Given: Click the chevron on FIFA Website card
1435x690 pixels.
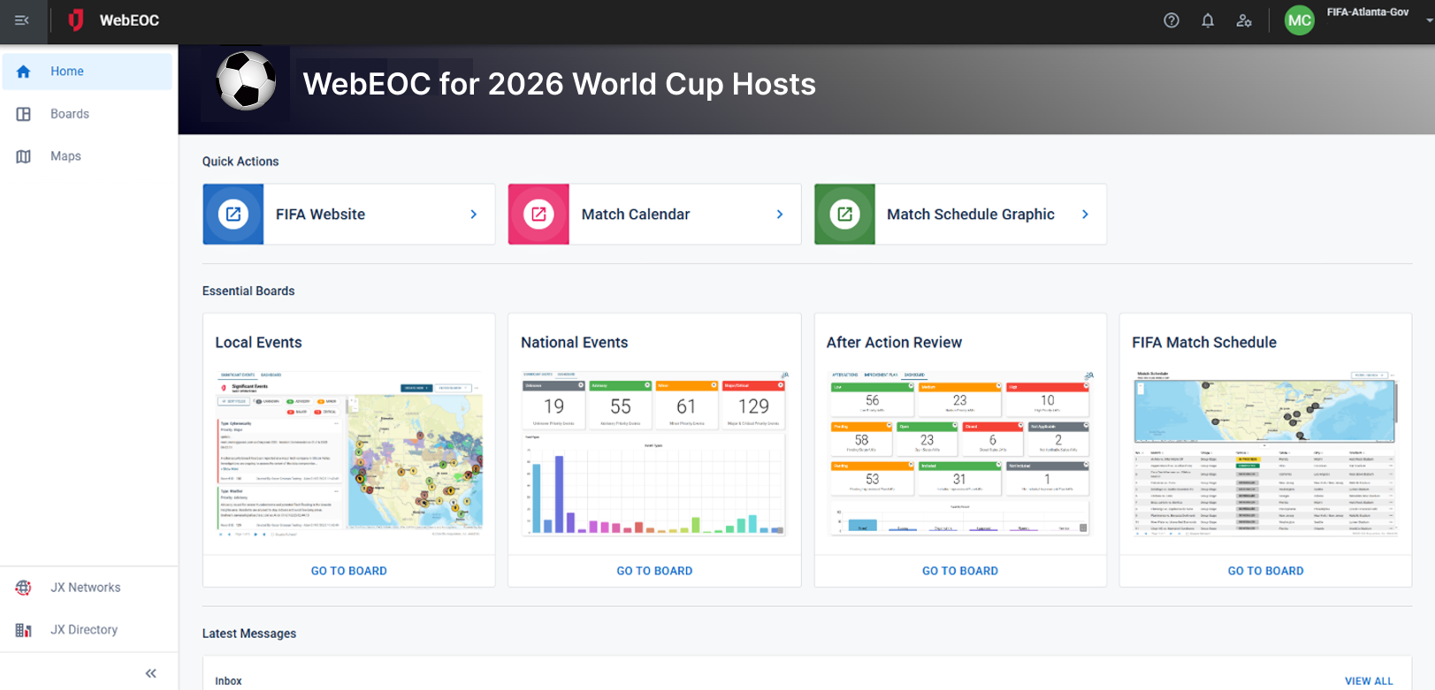Looking at the screenshot, I should pyautogui.click(x=474, y=214).
